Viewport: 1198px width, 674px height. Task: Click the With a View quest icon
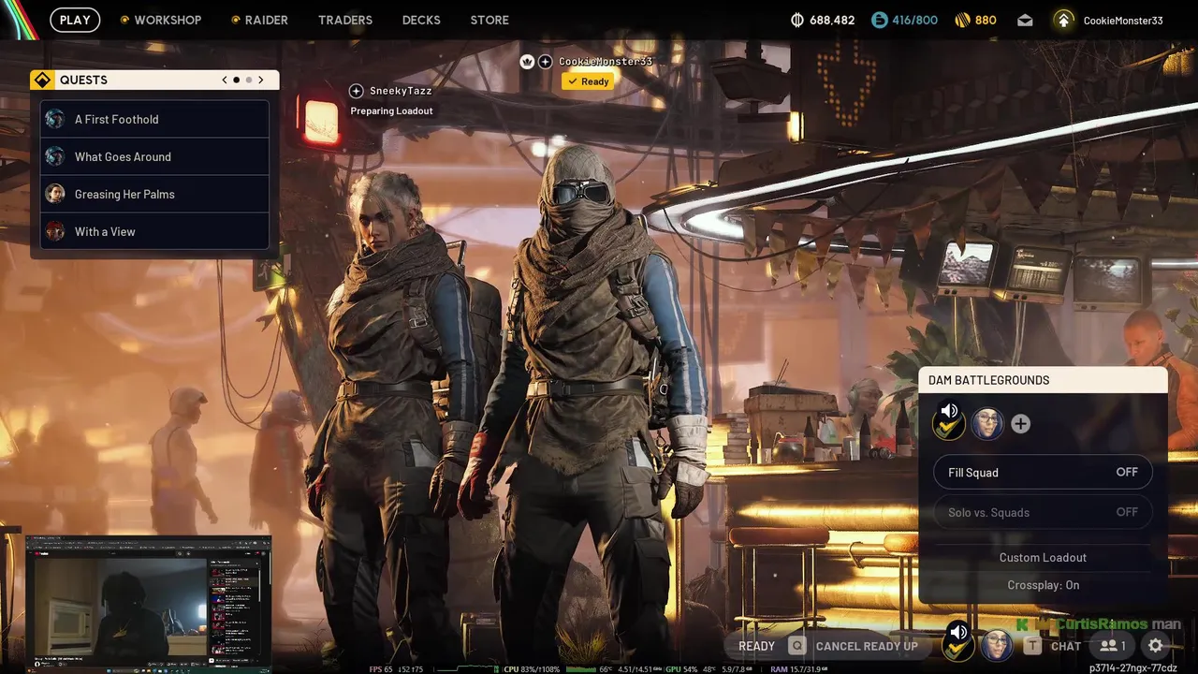coord(55,231)
